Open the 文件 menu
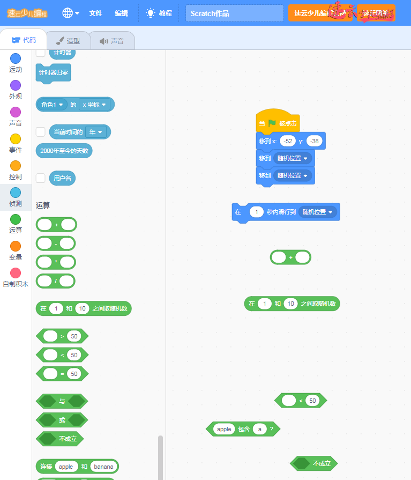The height and width of the screenshot is (480, 411). (x=95, y=13)
